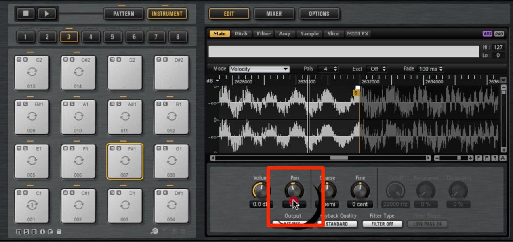The width and height of the screenshot is (513, 242).
Task: Click the 0.0 dB volume value field
Action: (261, 204)
